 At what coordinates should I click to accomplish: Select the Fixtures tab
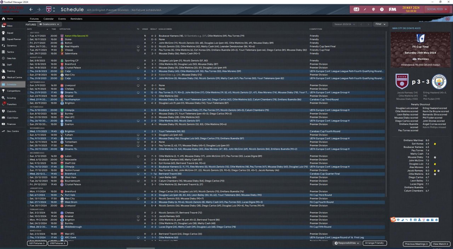[34, 19]
